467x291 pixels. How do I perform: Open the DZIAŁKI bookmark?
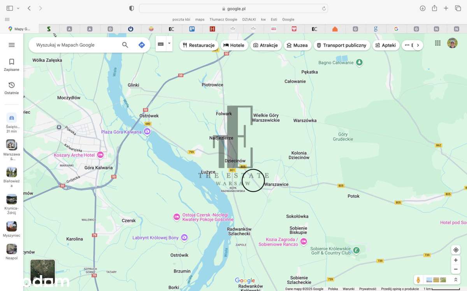pyautogui.click(x=249, y=19)
